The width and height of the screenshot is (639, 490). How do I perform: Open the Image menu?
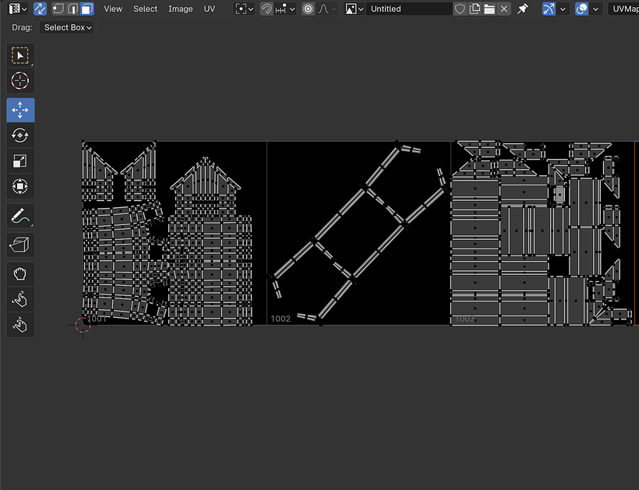[180, 9]
